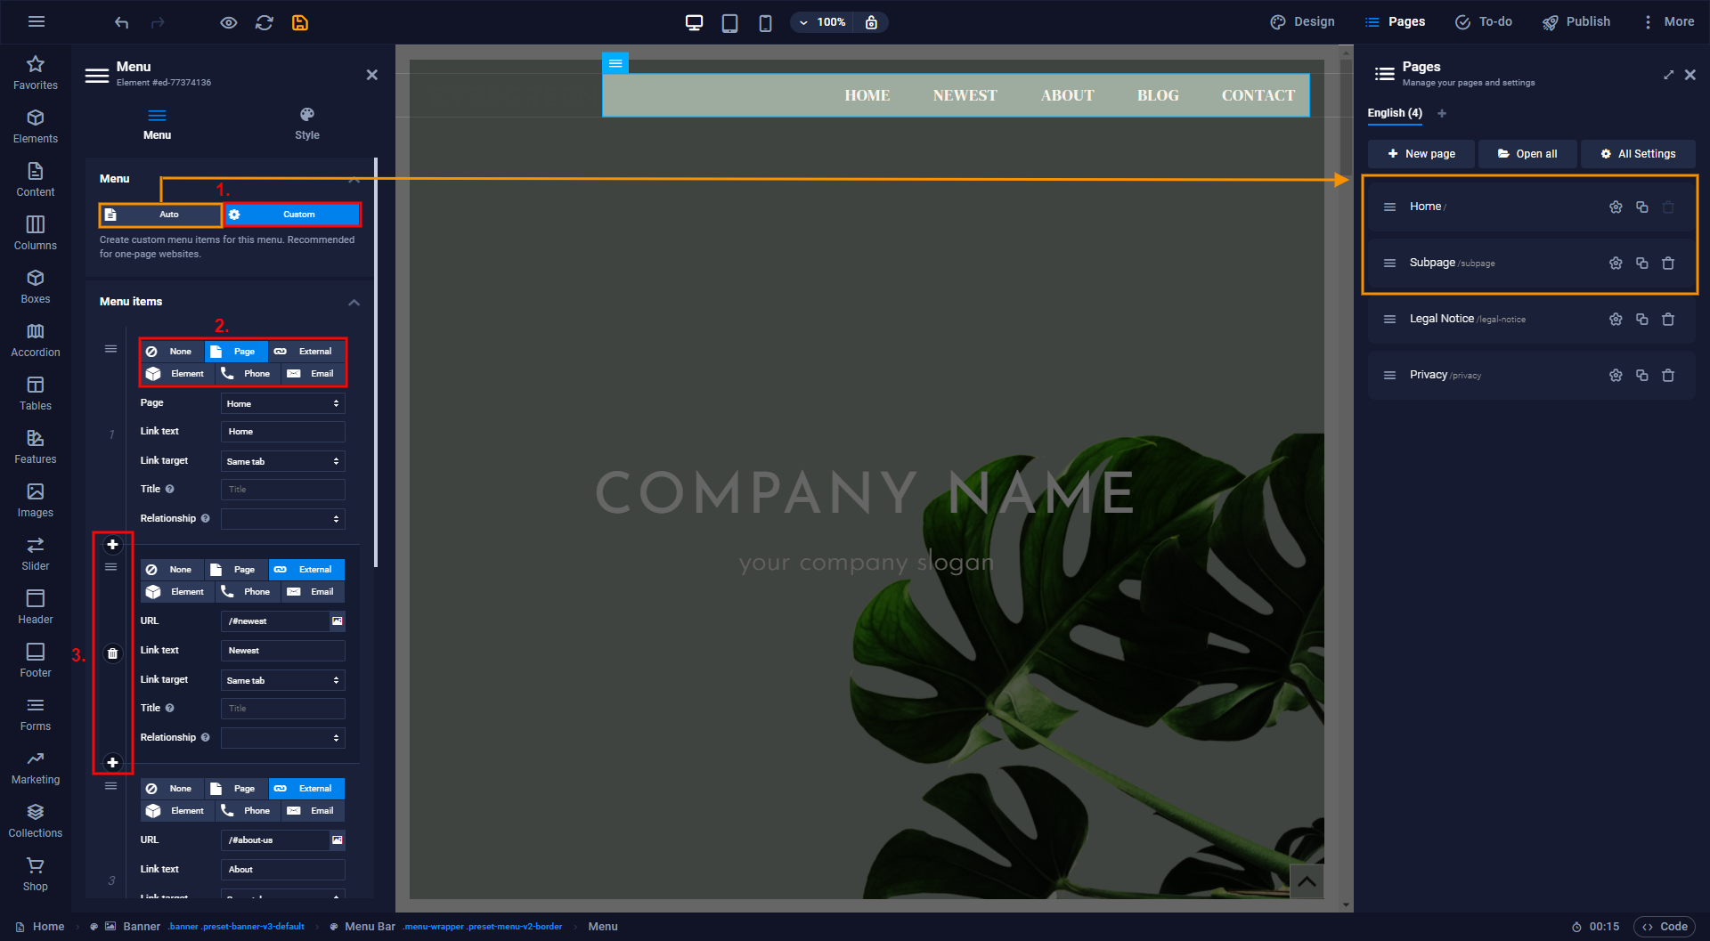Open settings for Legal Notice page
The width and height of the screenshot is (1710, 941).
pyautogui.click(x=1615, y=320)
